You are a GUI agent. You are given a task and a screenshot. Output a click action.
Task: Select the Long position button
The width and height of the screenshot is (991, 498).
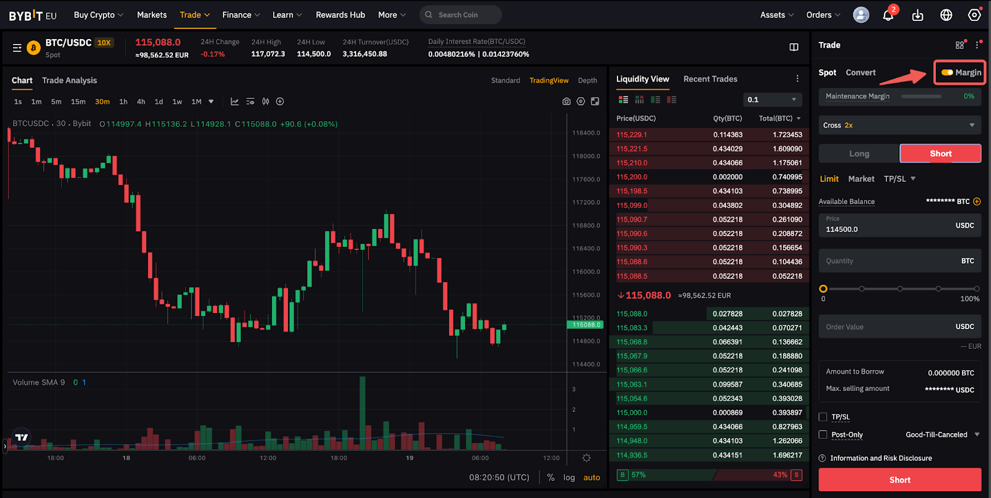[859, 153]
